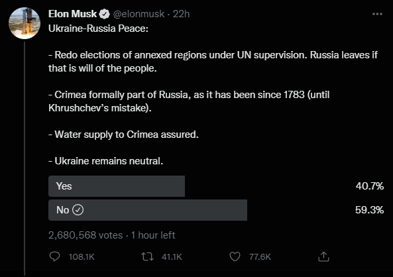393x277 pixels.
Task: Click the checkmark circle beside No
Action: click(78, 210)
